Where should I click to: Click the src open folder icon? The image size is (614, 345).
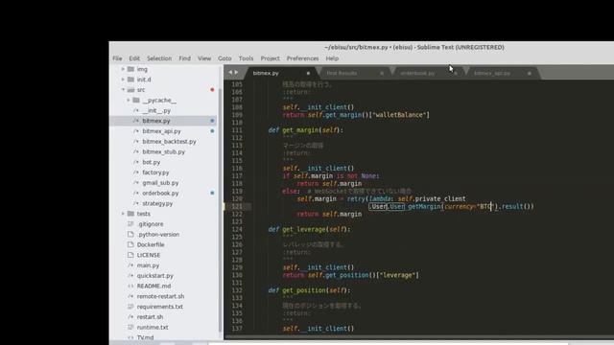(x=130, y=89)
